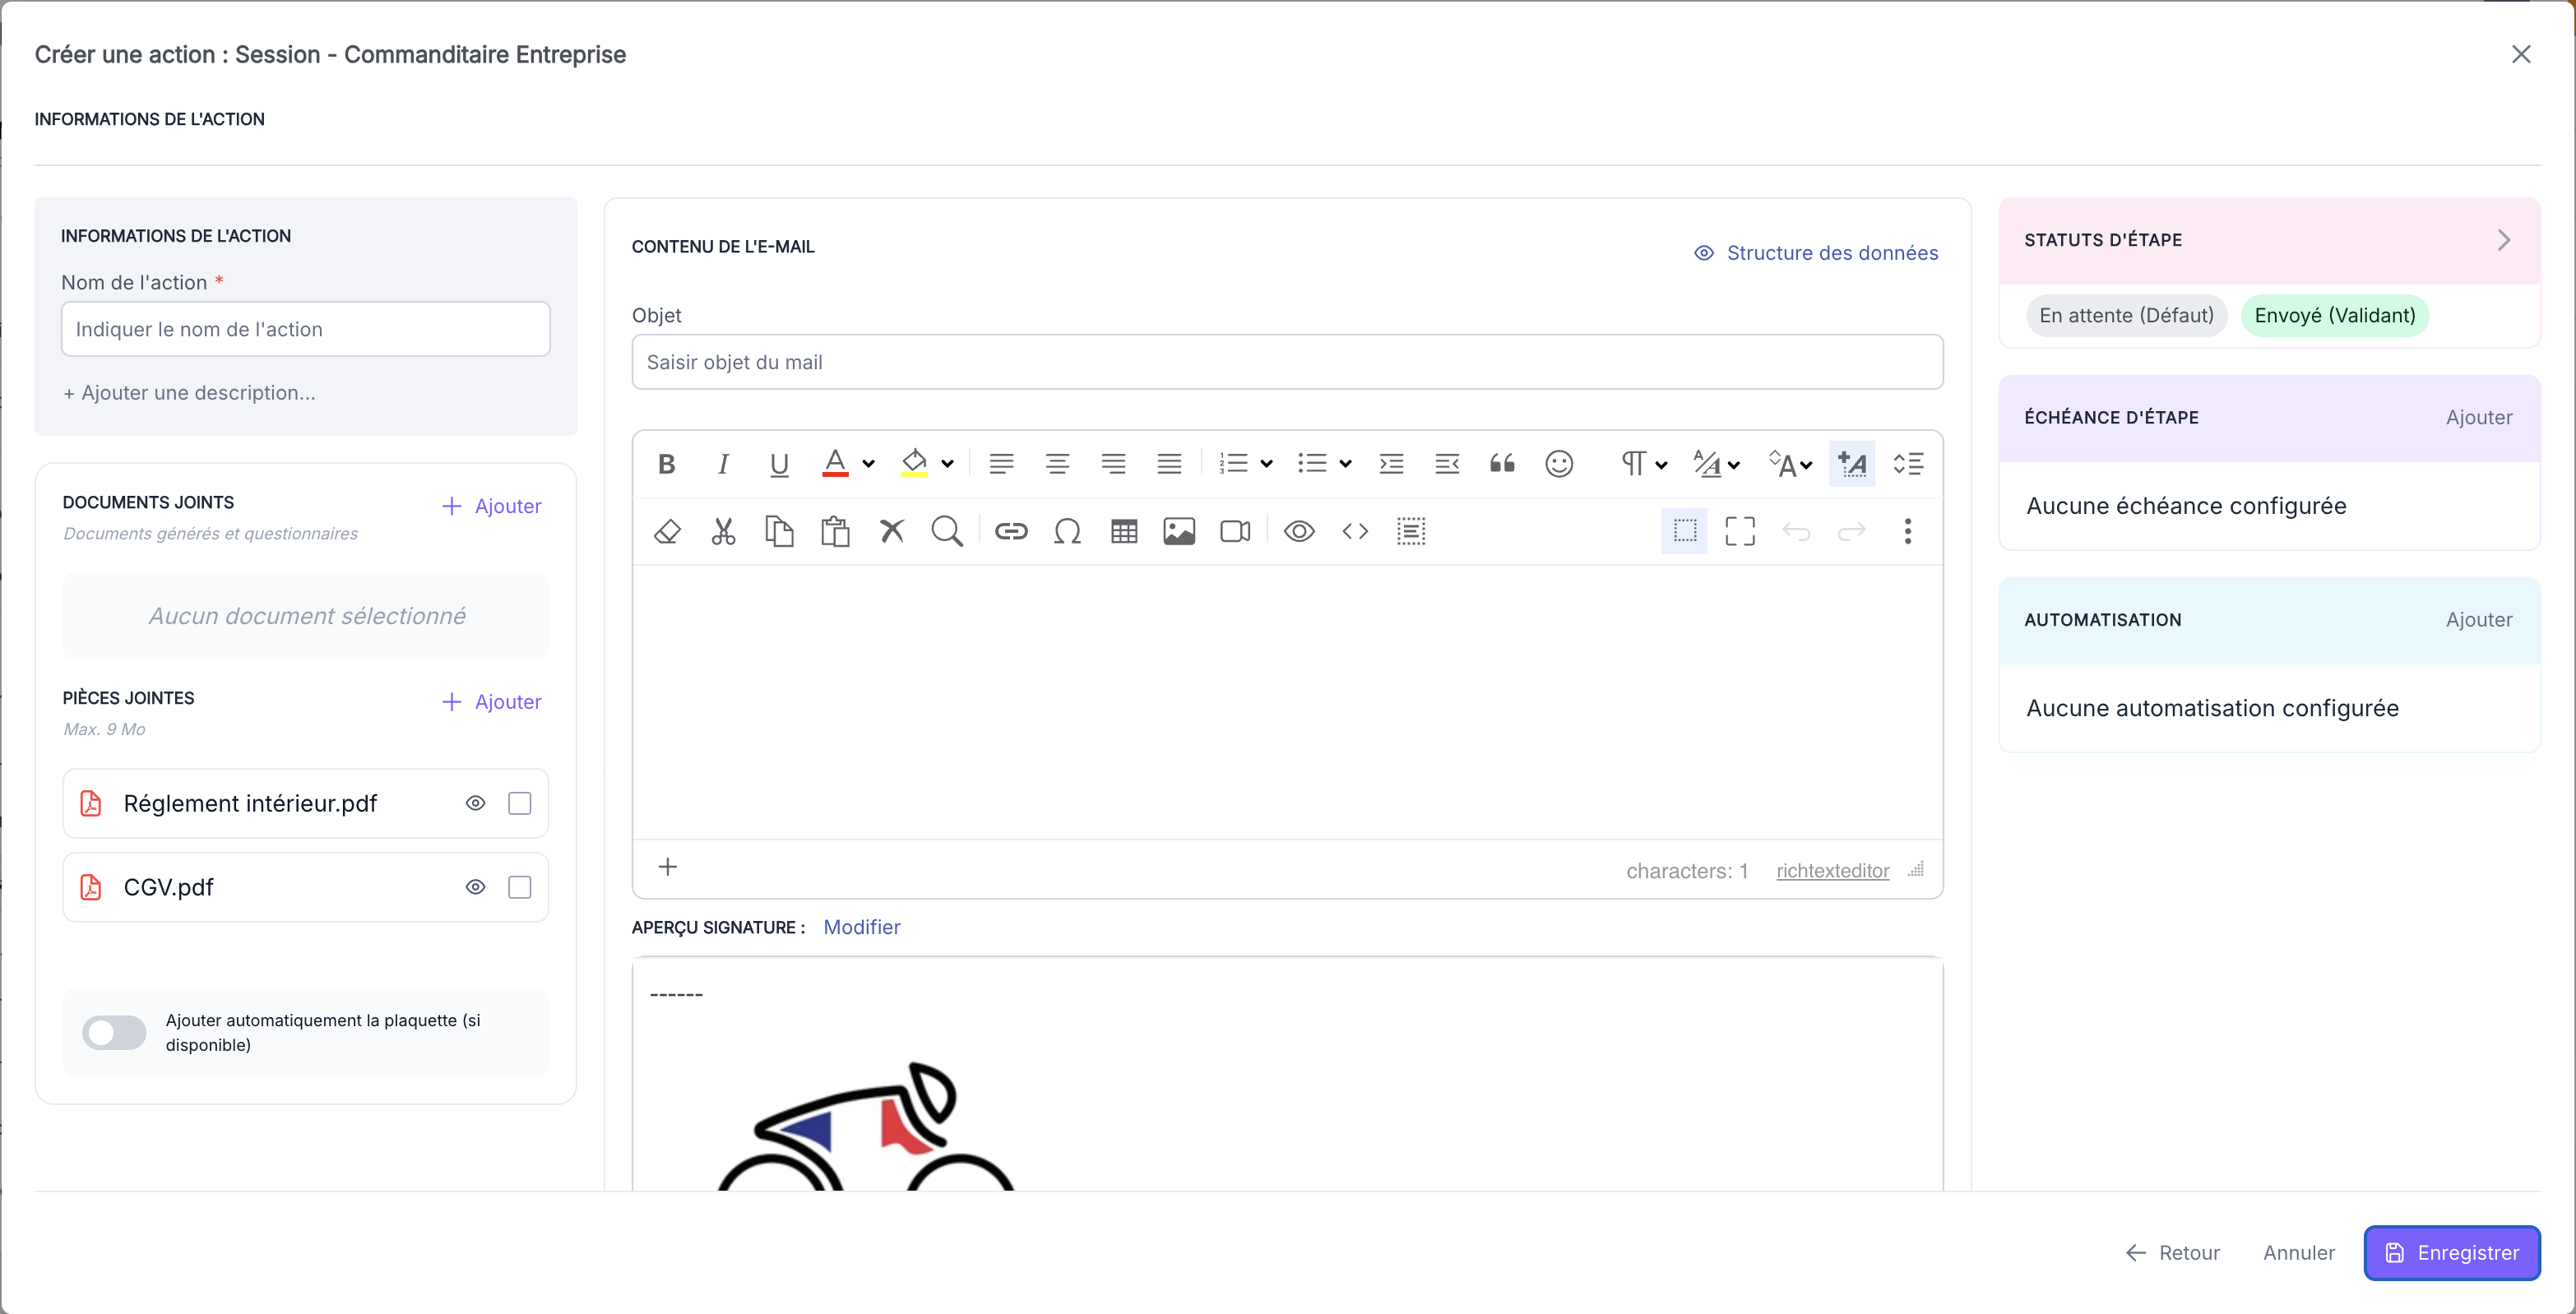Click the plus icon below editor area
This screenshot has width=2576, height=1314.
pyautogui.click(x=668, y=866)
